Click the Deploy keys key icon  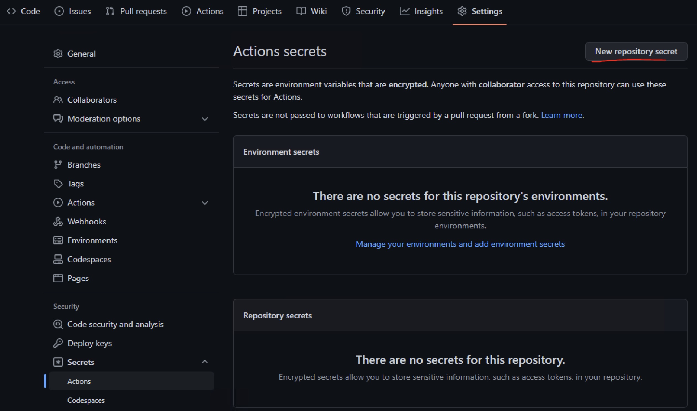(x=58, y=343)
